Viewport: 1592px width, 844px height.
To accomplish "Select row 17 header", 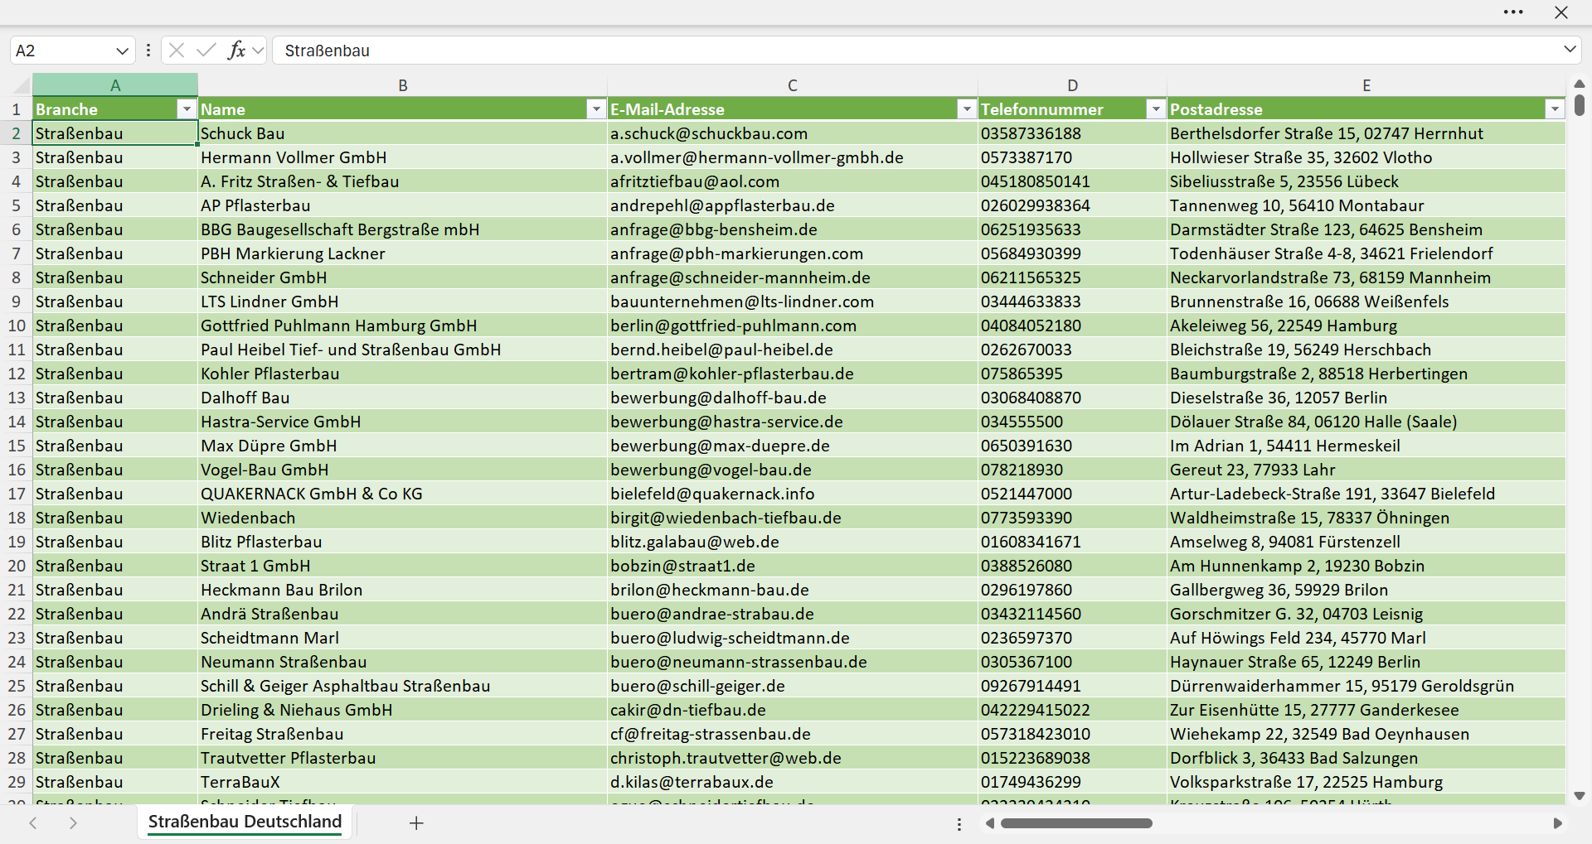I will click(x=17, y=494).
